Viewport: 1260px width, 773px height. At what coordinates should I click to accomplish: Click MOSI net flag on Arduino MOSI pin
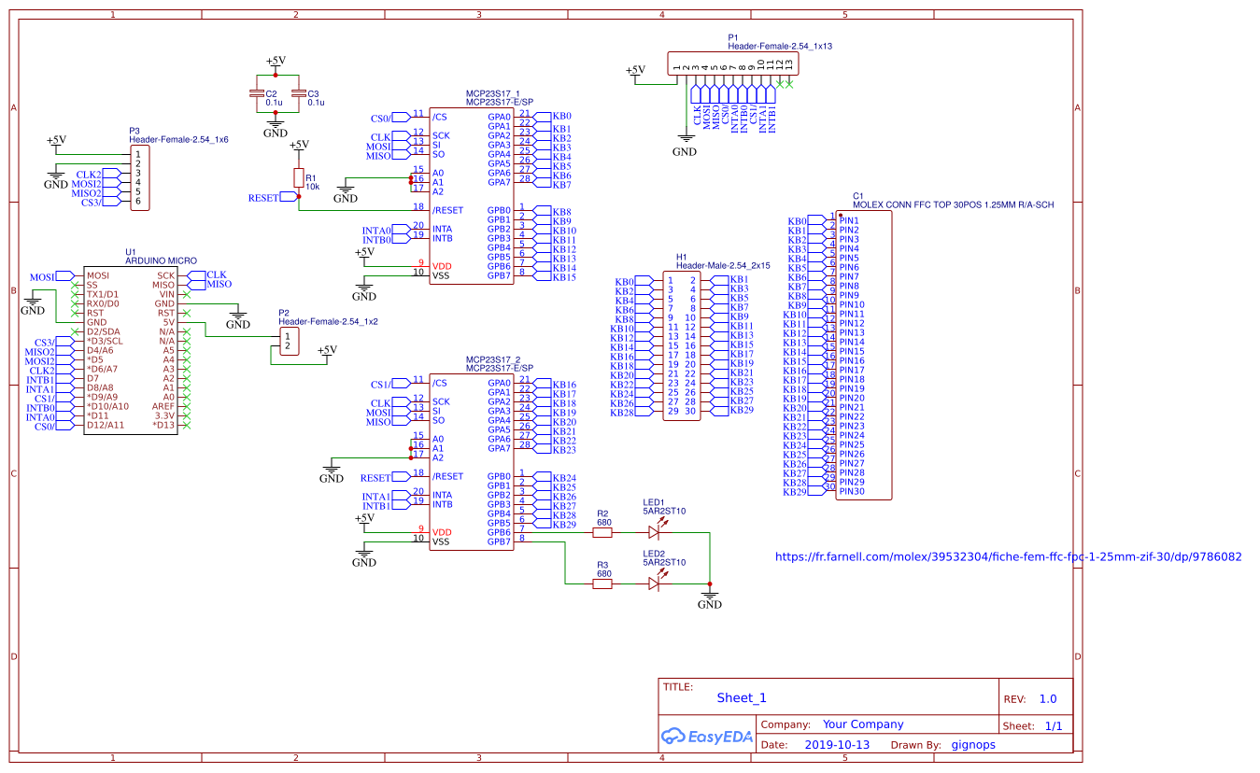[51, 276]
